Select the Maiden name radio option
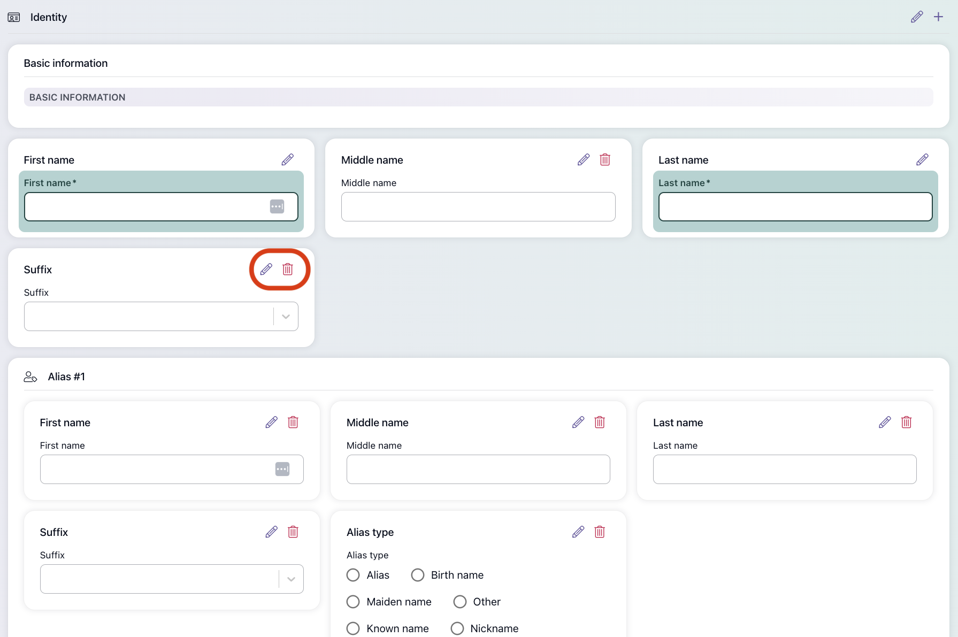The image size is (958, 637). pyautogui.click(x=353, y=602)
